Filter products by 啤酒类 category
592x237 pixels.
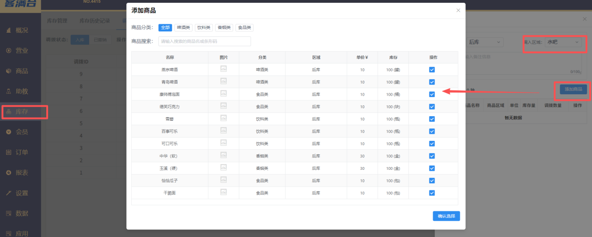click(x=183, y=28)
